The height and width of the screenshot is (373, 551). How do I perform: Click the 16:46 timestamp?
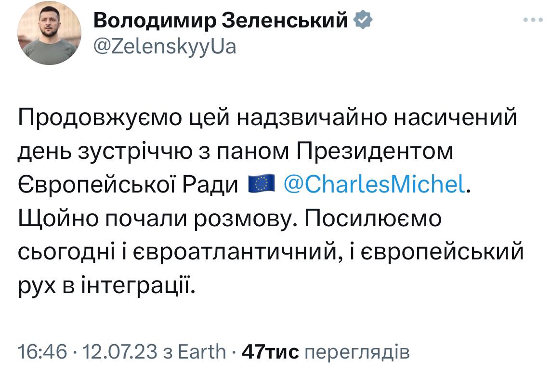click(x=41, y=352)
